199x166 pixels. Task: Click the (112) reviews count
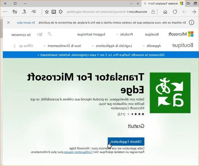click(x=121, y=114)
